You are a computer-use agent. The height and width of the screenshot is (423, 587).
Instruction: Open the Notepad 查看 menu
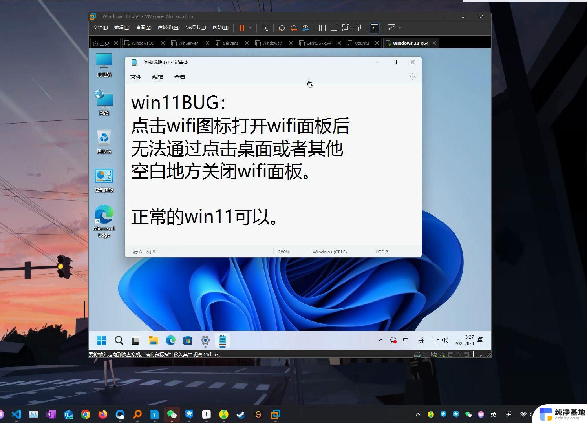[180, 77]
